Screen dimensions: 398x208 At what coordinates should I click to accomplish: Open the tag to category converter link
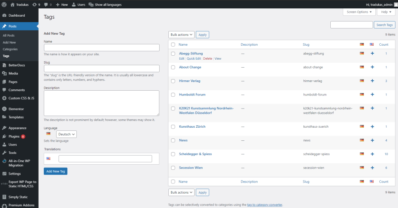click(265, 205)
